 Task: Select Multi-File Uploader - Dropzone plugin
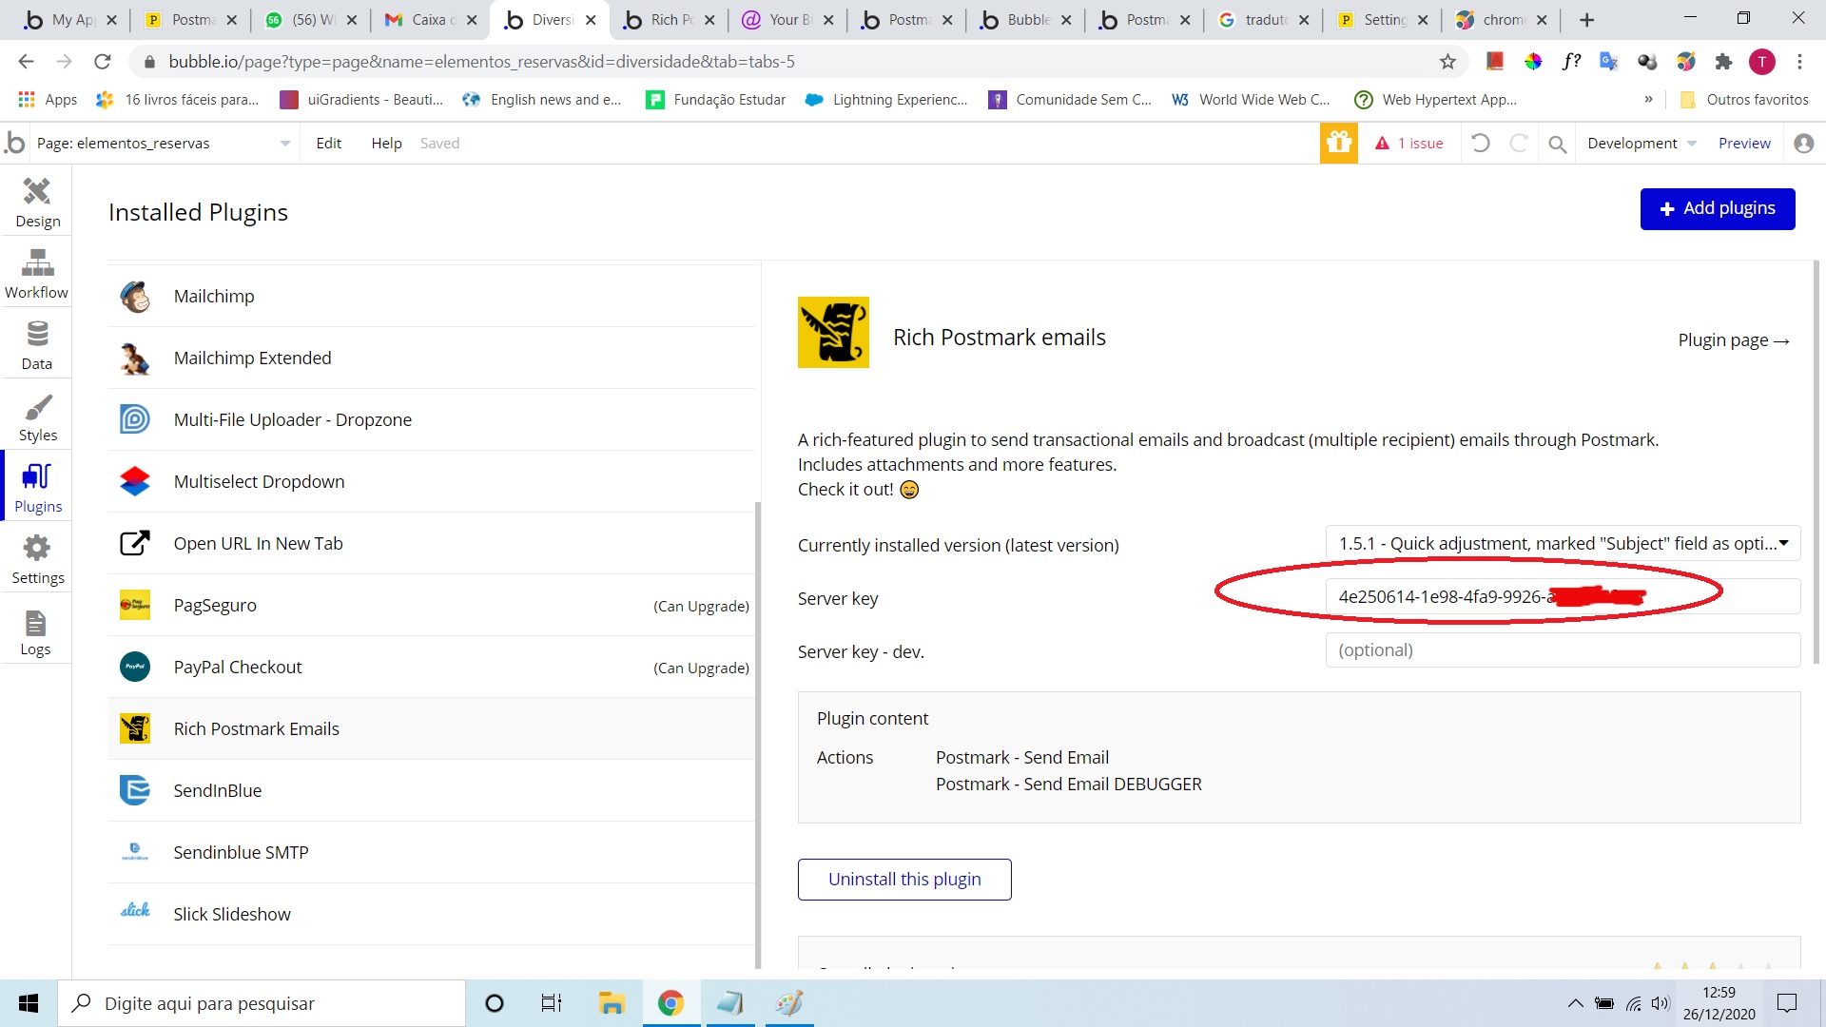432,419
